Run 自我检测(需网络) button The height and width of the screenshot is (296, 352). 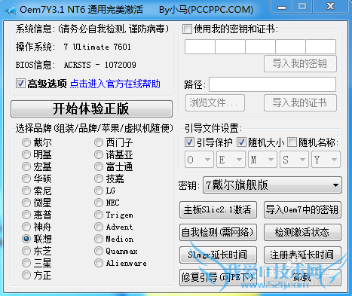(218, 232)
